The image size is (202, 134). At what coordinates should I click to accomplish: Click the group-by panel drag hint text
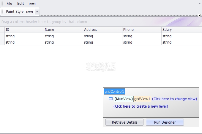click(x=44, y=22)
